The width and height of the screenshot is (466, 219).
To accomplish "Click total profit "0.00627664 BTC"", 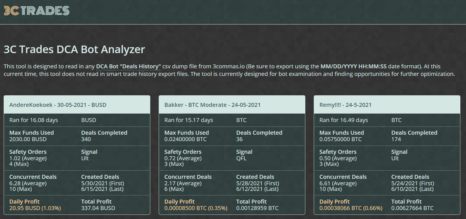I will [x=412, y=208].
